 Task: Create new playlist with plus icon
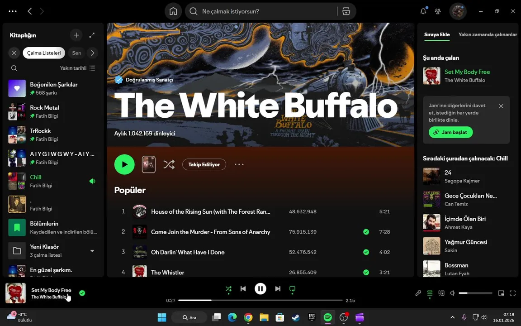coord(76,35)
